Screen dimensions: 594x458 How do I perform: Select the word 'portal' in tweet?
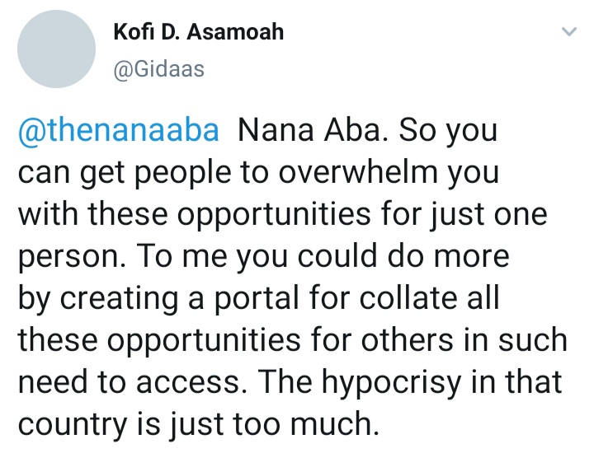[257, 298]
